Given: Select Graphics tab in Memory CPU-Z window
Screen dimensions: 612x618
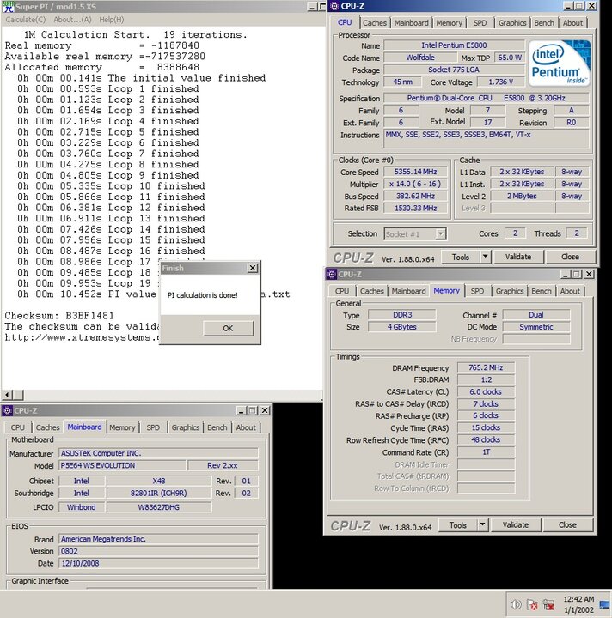Looking at the screenshot, I should [510, 291].
